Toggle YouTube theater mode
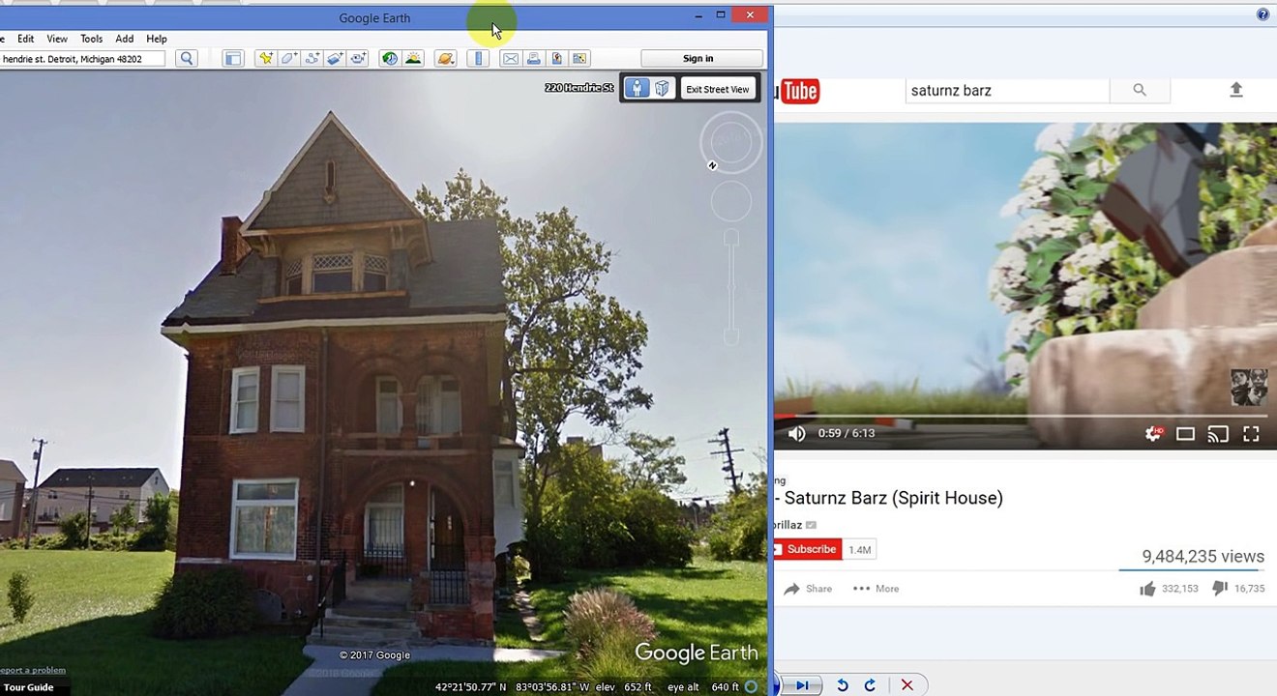The image size is (1277, 696). coord(1185,434)
